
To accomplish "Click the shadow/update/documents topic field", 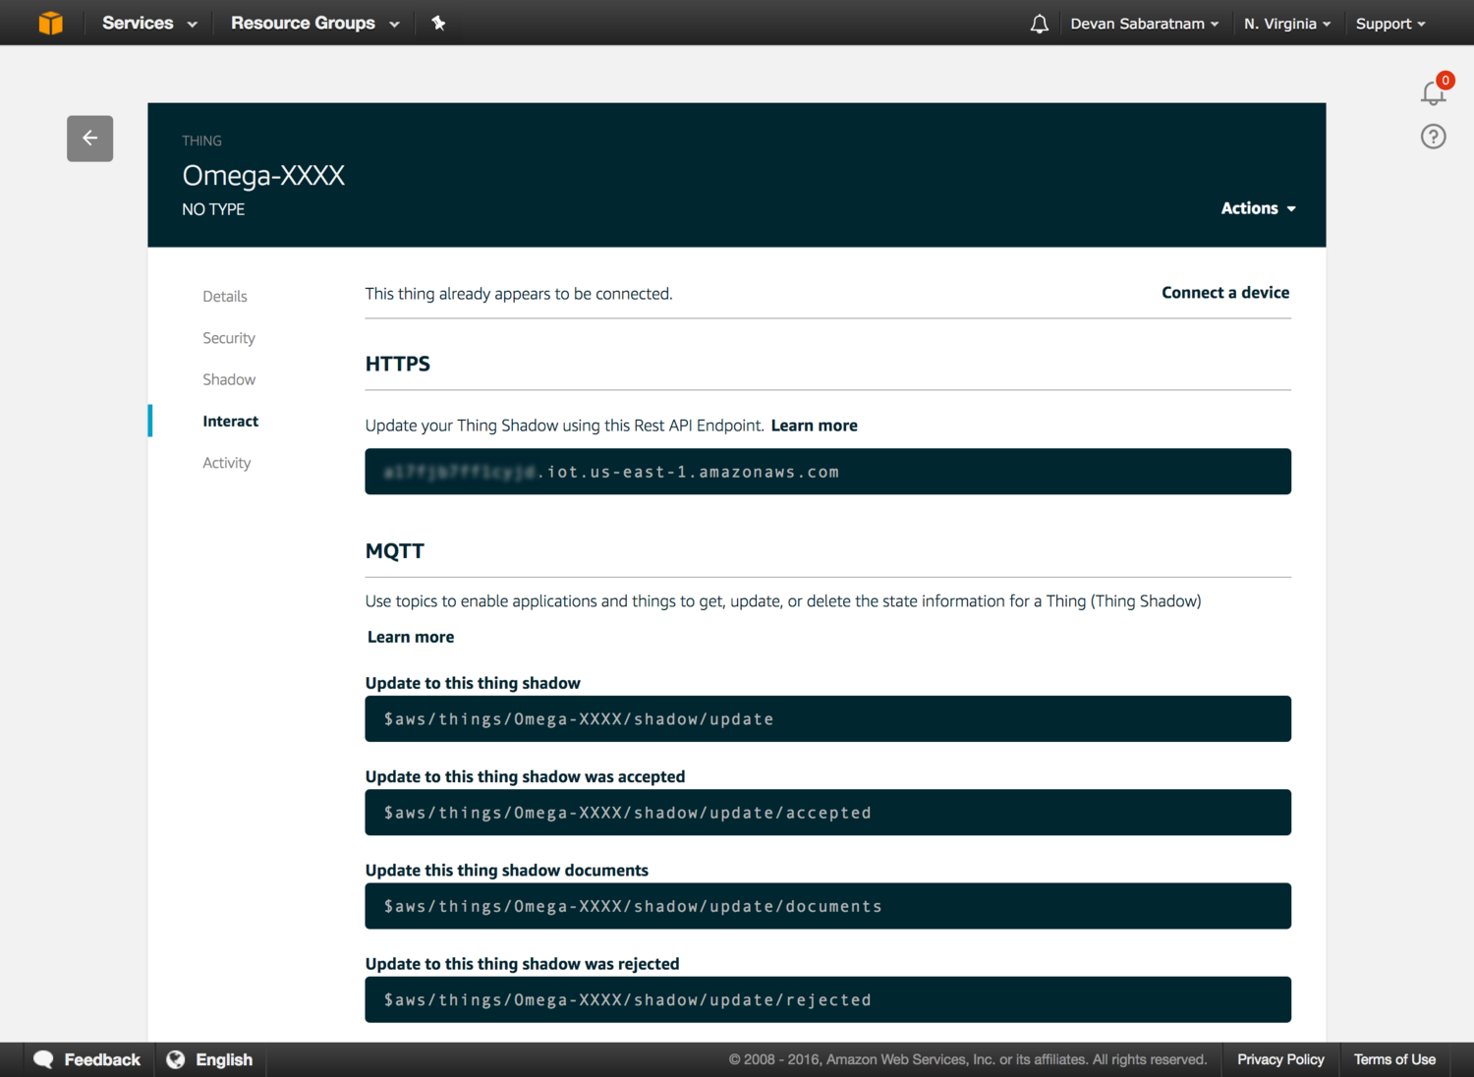I will pos(828,906).
